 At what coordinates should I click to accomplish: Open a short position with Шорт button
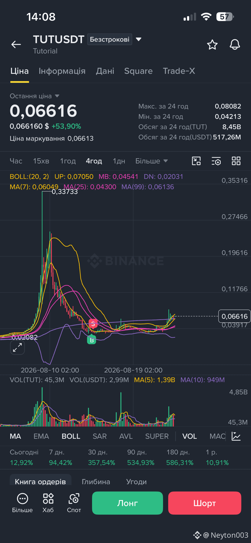[205, 503]
